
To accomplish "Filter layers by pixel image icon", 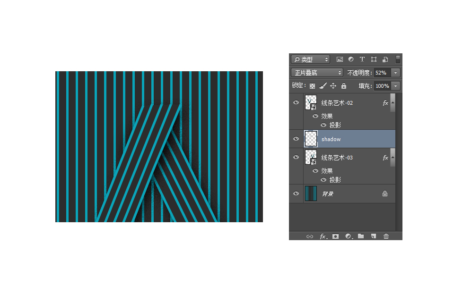I will [340, 59].
